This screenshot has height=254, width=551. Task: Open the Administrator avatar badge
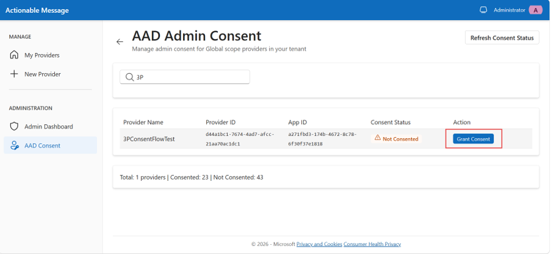[x=536, y=10]
